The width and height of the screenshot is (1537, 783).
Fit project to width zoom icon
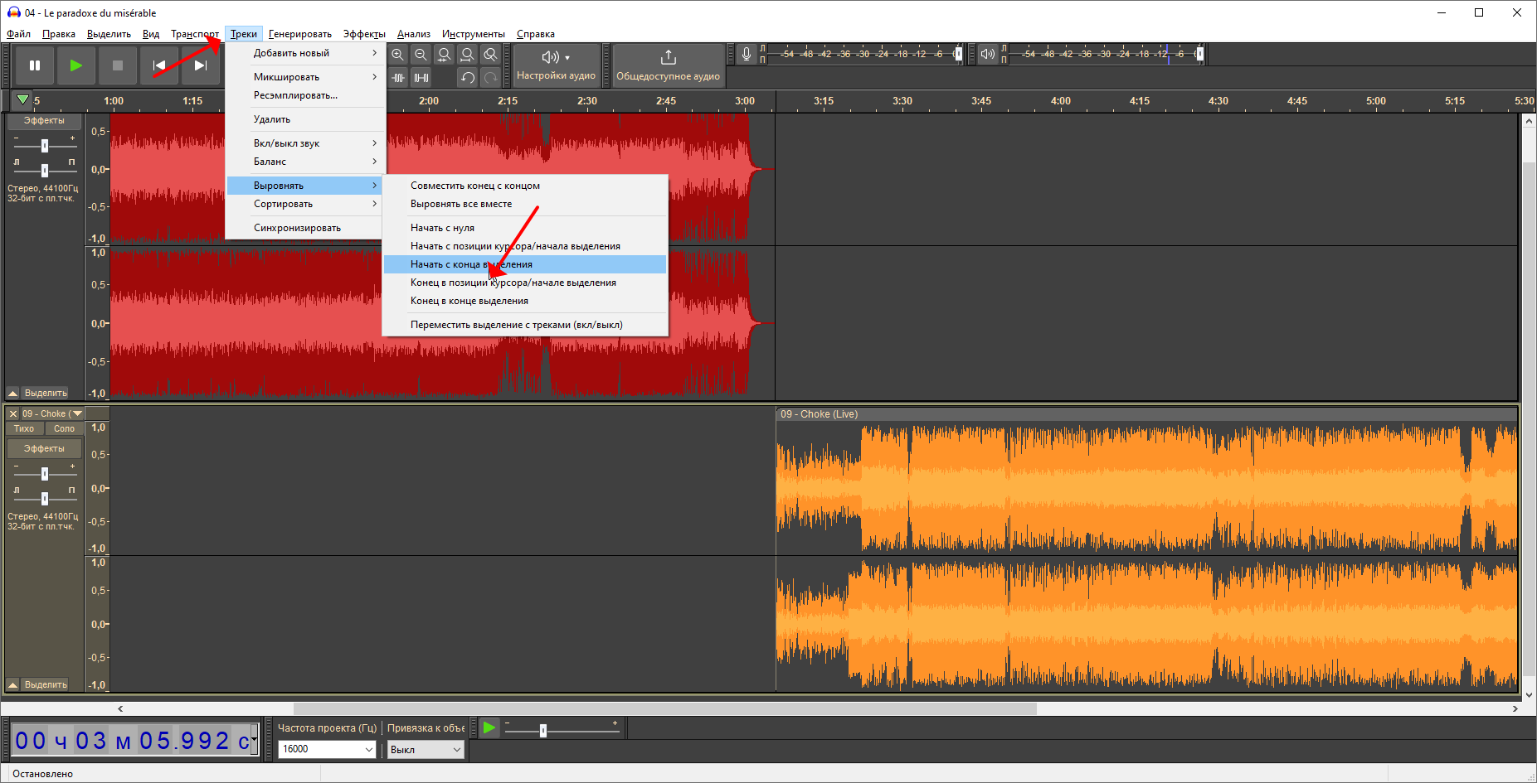[468, 55]
